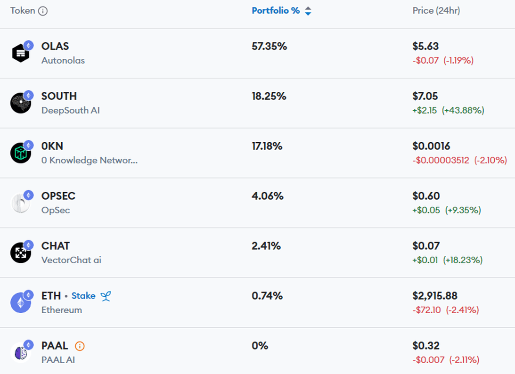Viewport: 515px width, 374px height.
Task: Select the OPSEC 4.06% portfolio row
Action: point(268,196)
